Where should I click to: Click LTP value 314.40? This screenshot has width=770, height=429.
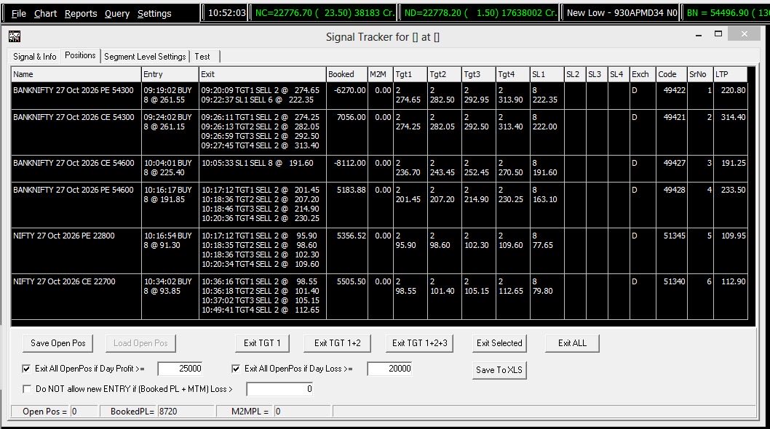pyautogui.click(x=733, y=117)
